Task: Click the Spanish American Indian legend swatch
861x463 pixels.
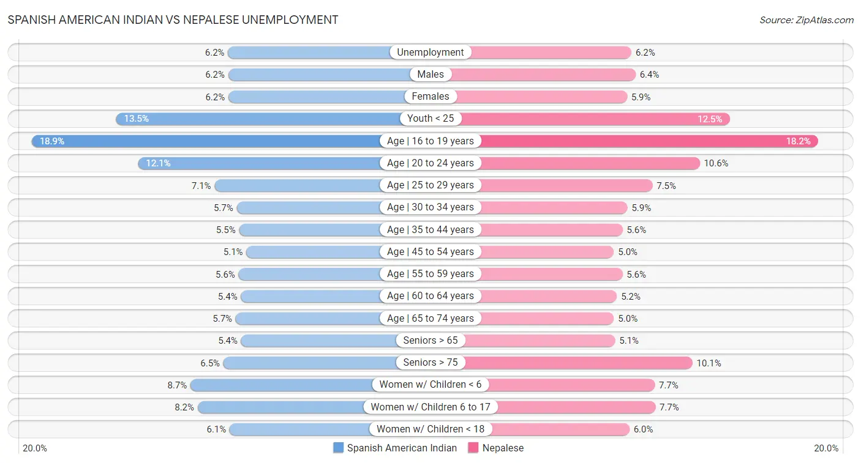Action: tap(339, 448)
